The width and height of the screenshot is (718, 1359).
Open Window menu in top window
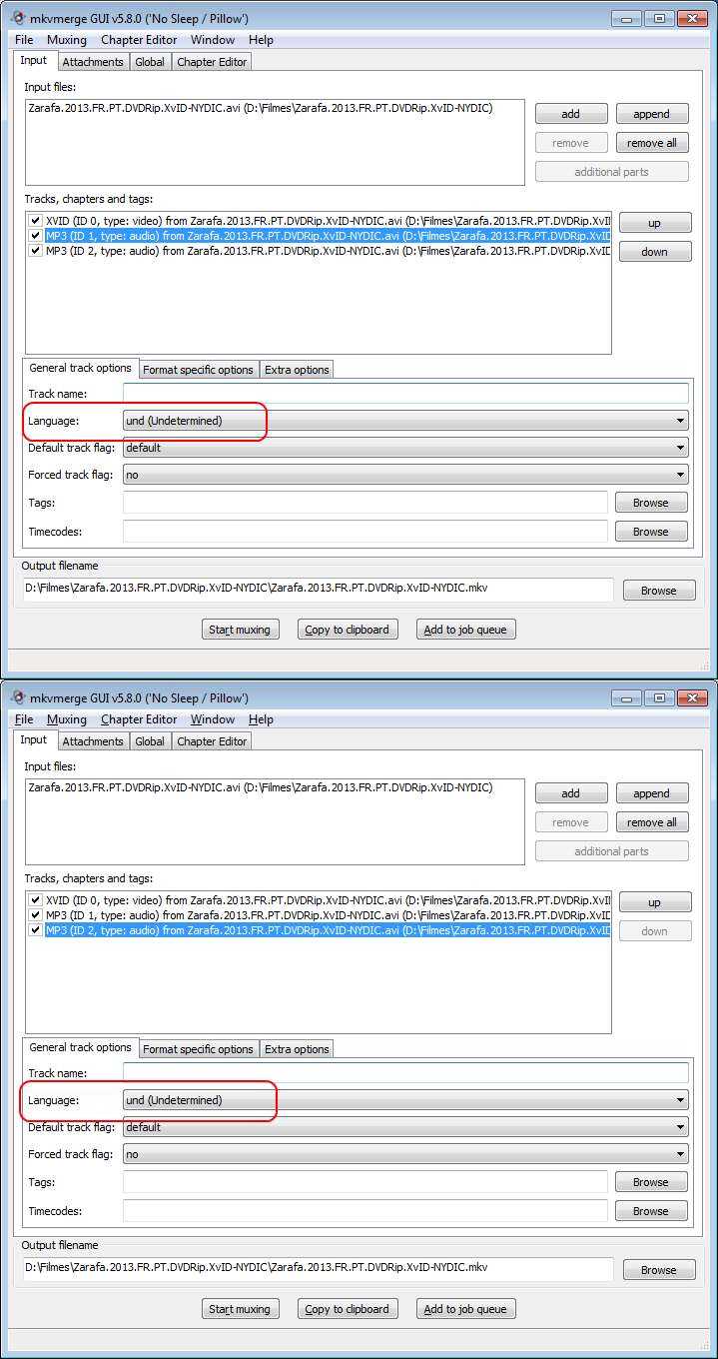(213, 40)
